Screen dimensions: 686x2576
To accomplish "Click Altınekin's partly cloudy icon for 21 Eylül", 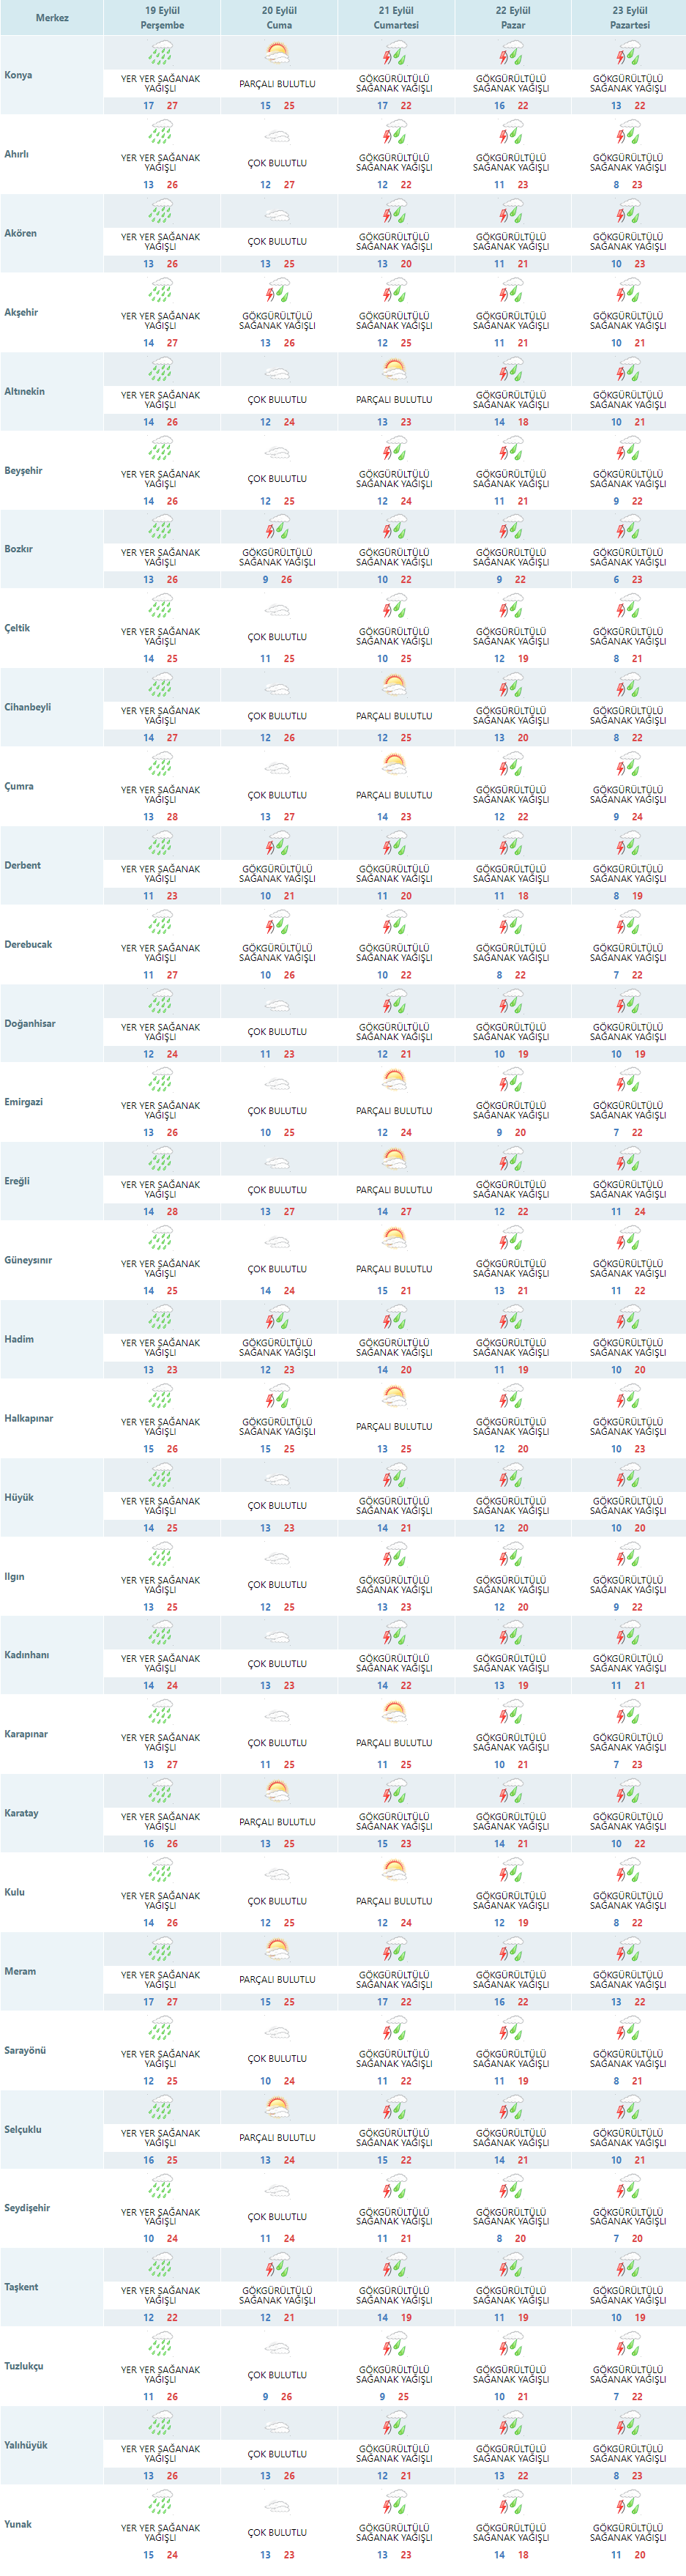I will 394,370.
